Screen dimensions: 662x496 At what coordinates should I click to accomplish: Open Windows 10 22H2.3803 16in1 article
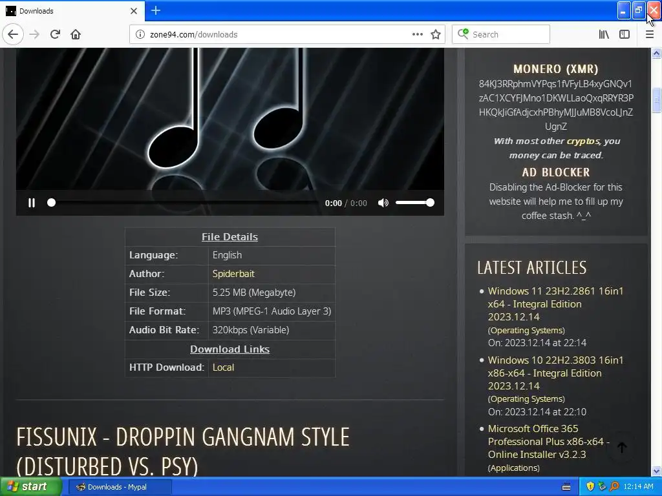[555, 373]
